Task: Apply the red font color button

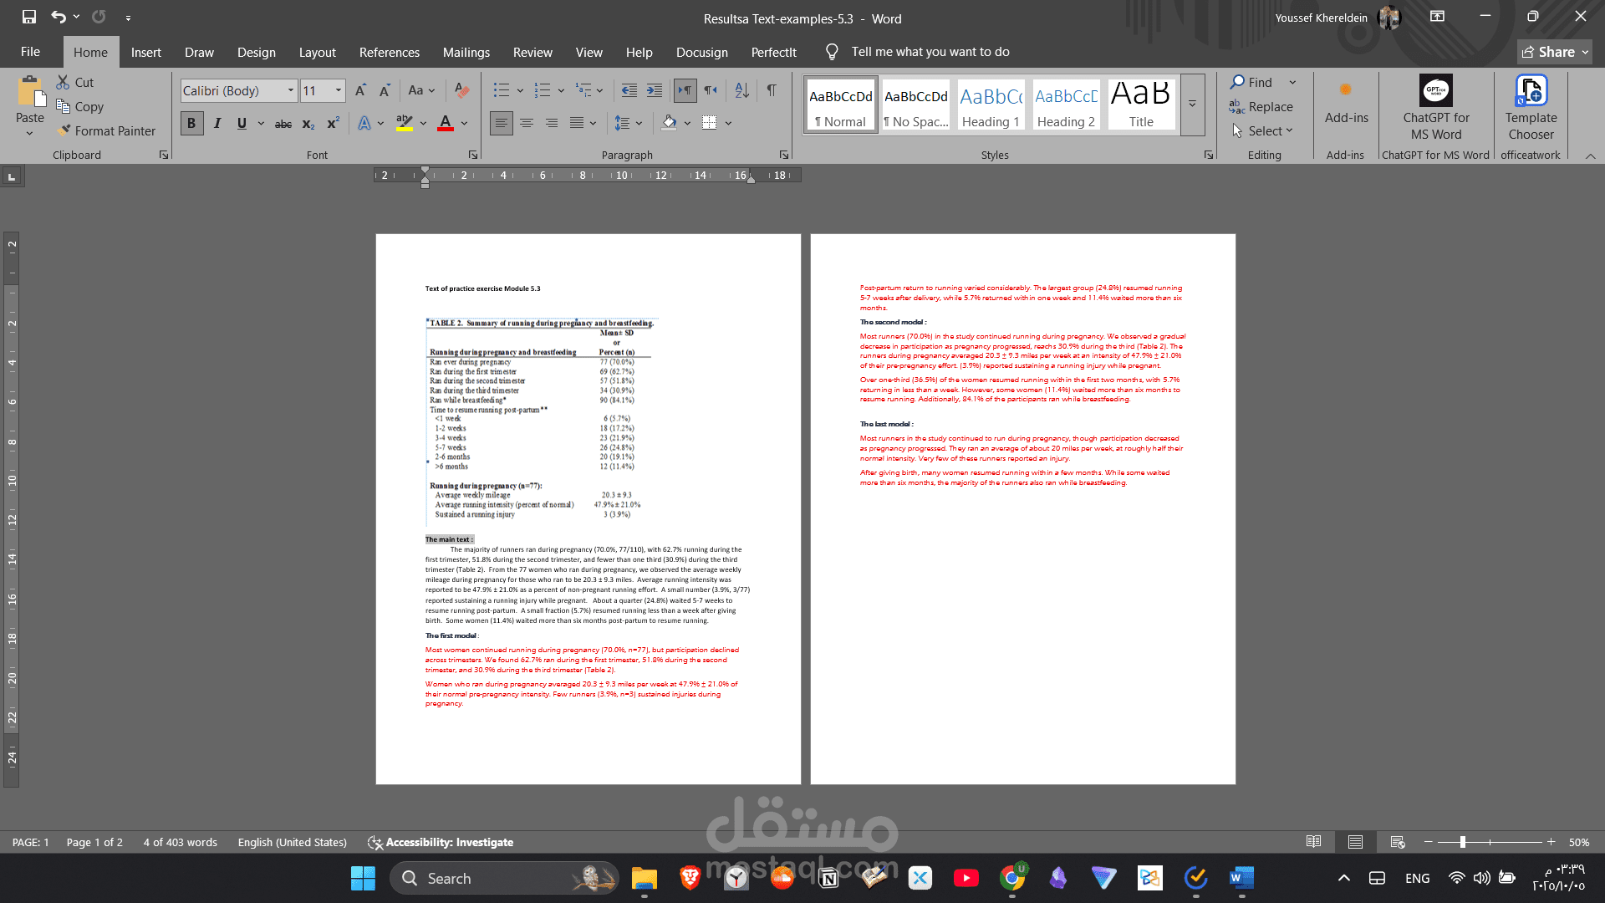Action: 446,123
